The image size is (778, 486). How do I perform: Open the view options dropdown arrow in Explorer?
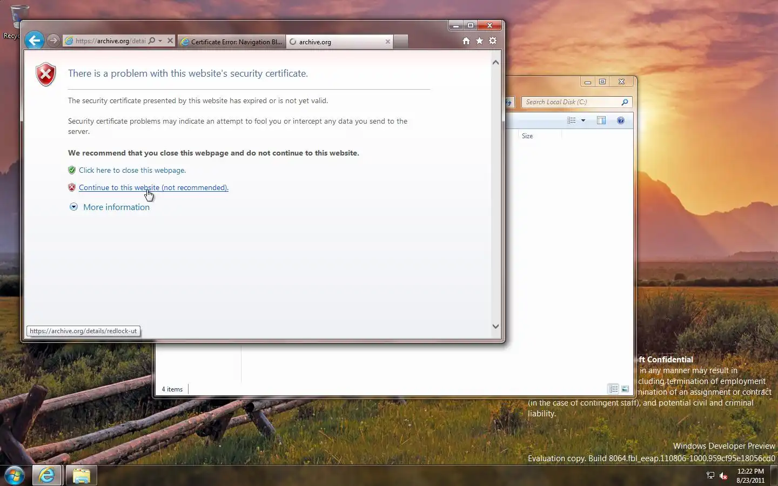pos(583,120)
